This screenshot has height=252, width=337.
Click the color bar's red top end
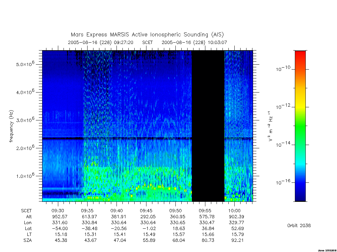pyautogui.click(x=300, y=53)
